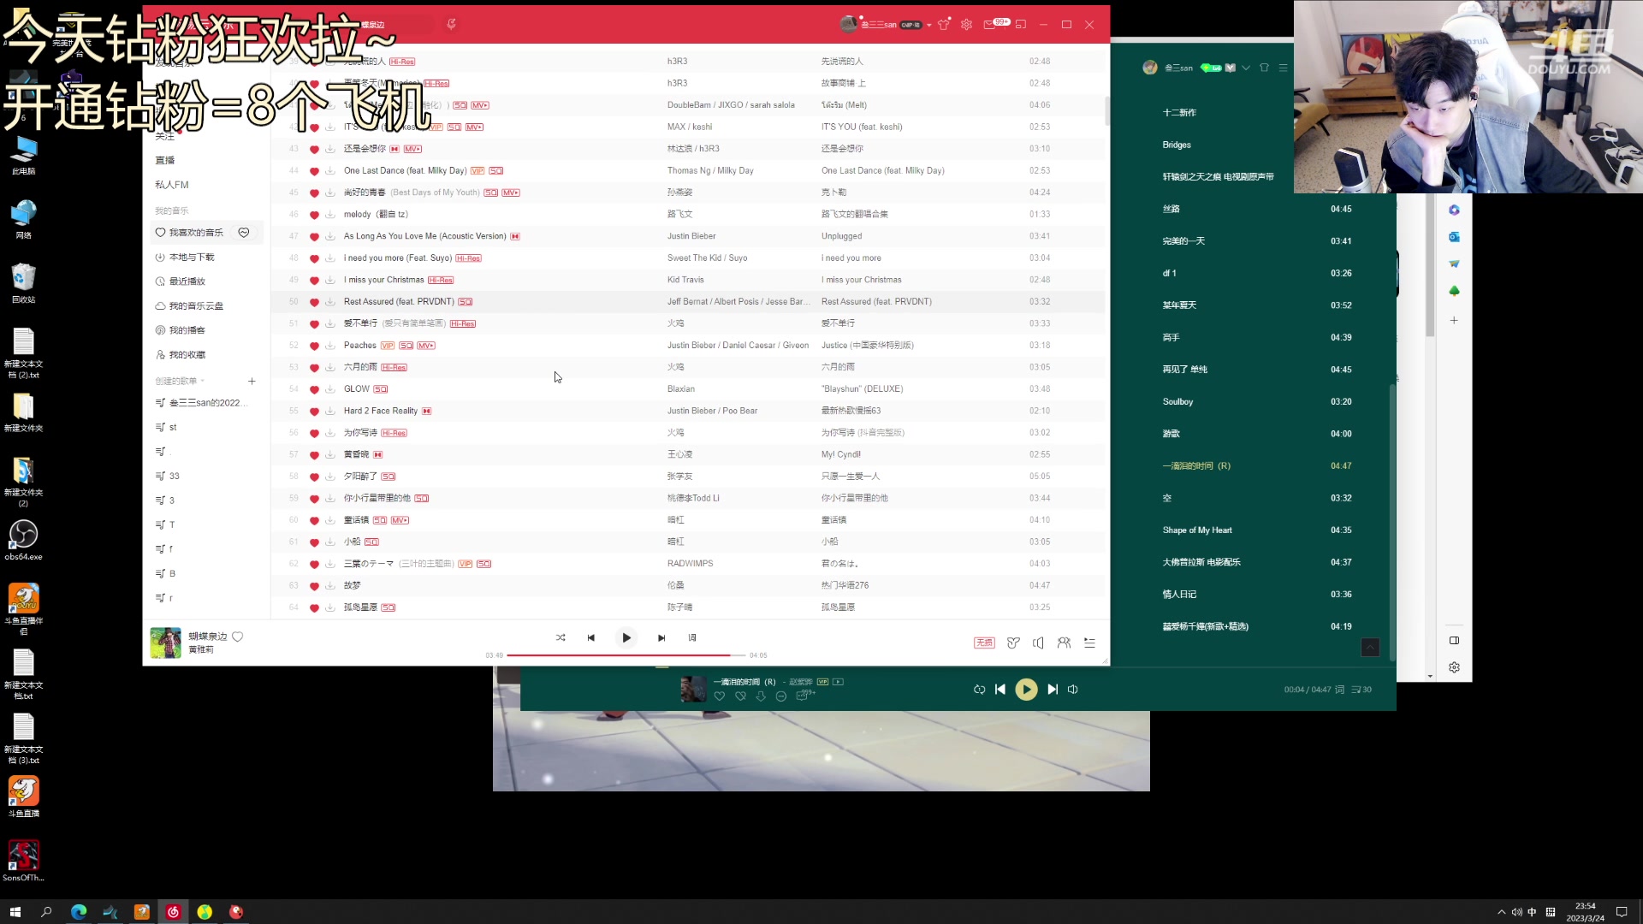Toggle loop mode in the green player
The image size is (1643, 924).
(979, 690)
